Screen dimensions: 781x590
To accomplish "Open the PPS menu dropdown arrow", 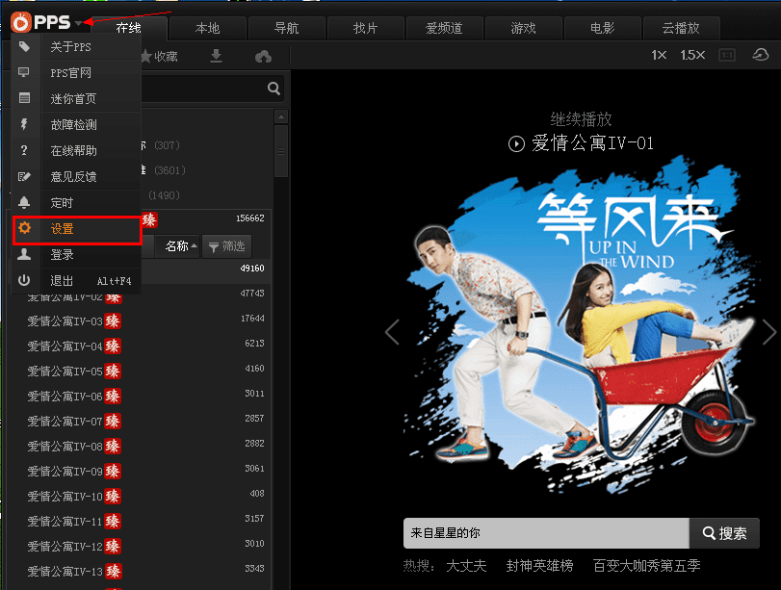I will [79, 23].
